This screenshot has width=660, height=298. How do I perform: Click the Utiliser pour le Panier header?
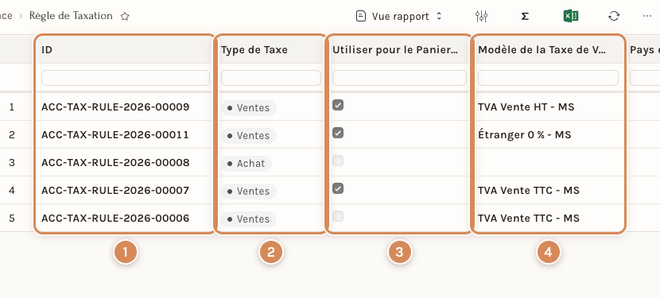[x=395, y=49]
